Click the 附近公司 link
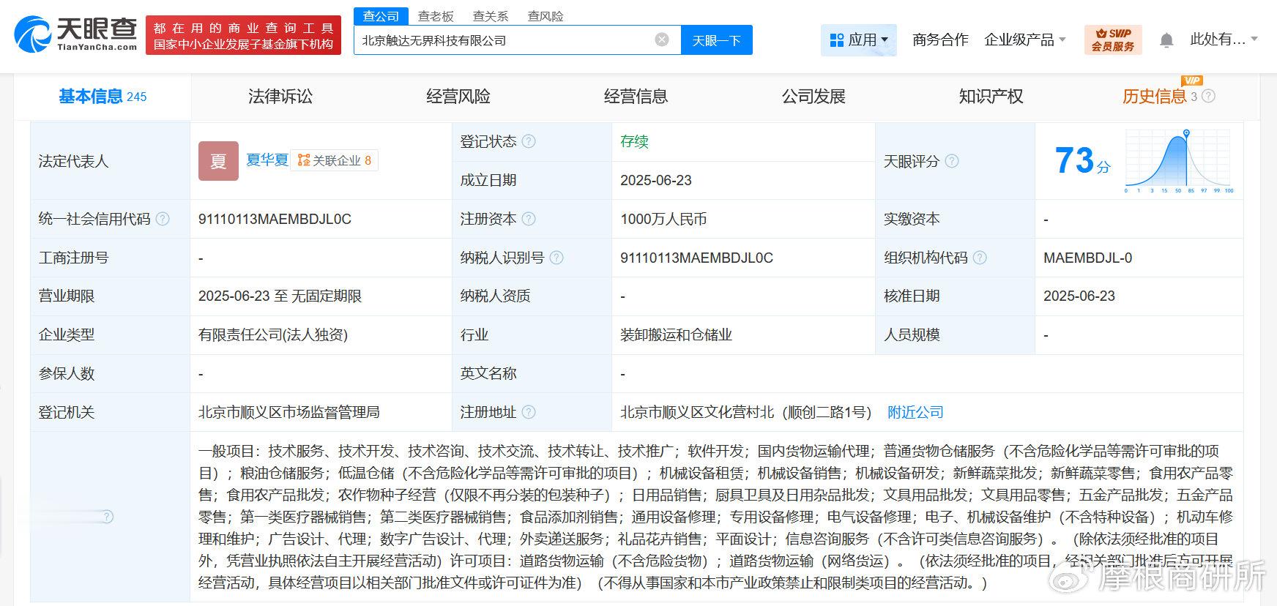The width and height of the screenshot is (1277, 606). pos(915,412)
